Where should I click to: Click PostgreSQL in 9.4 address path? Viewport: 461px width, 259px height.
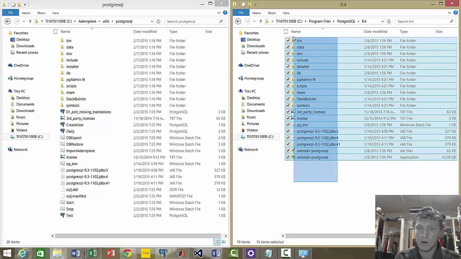click(x=346, y=21)
